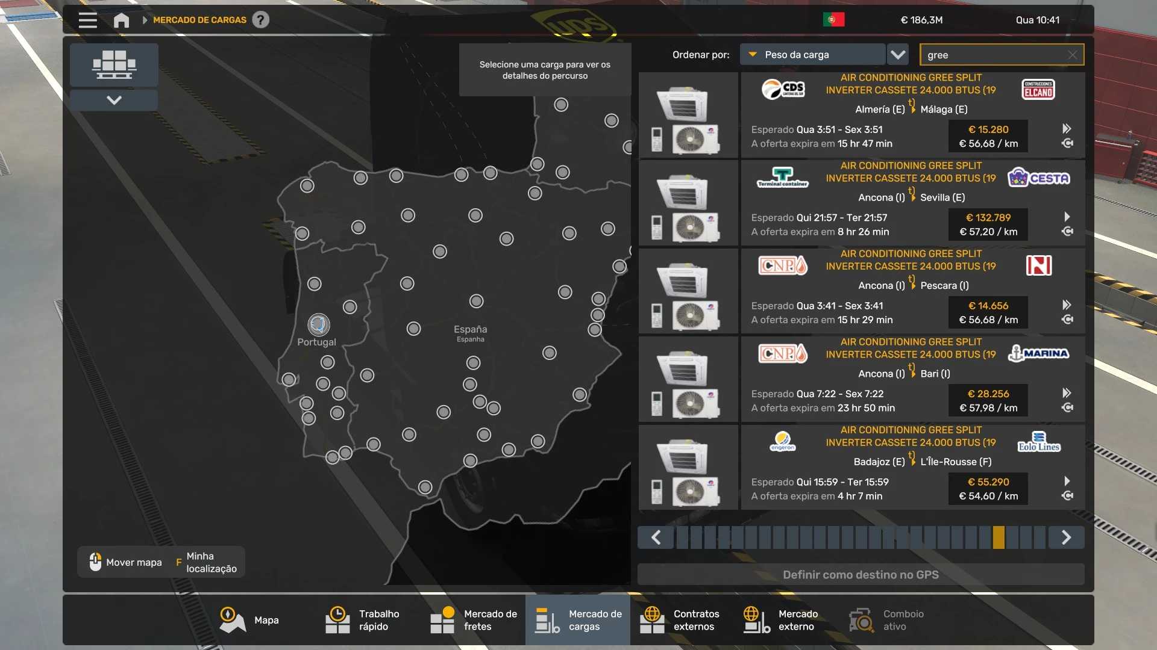The image size is (1157, 650).
Task: Go to the home screen icon
Action: pyautogui.click(x=121, y=20)
